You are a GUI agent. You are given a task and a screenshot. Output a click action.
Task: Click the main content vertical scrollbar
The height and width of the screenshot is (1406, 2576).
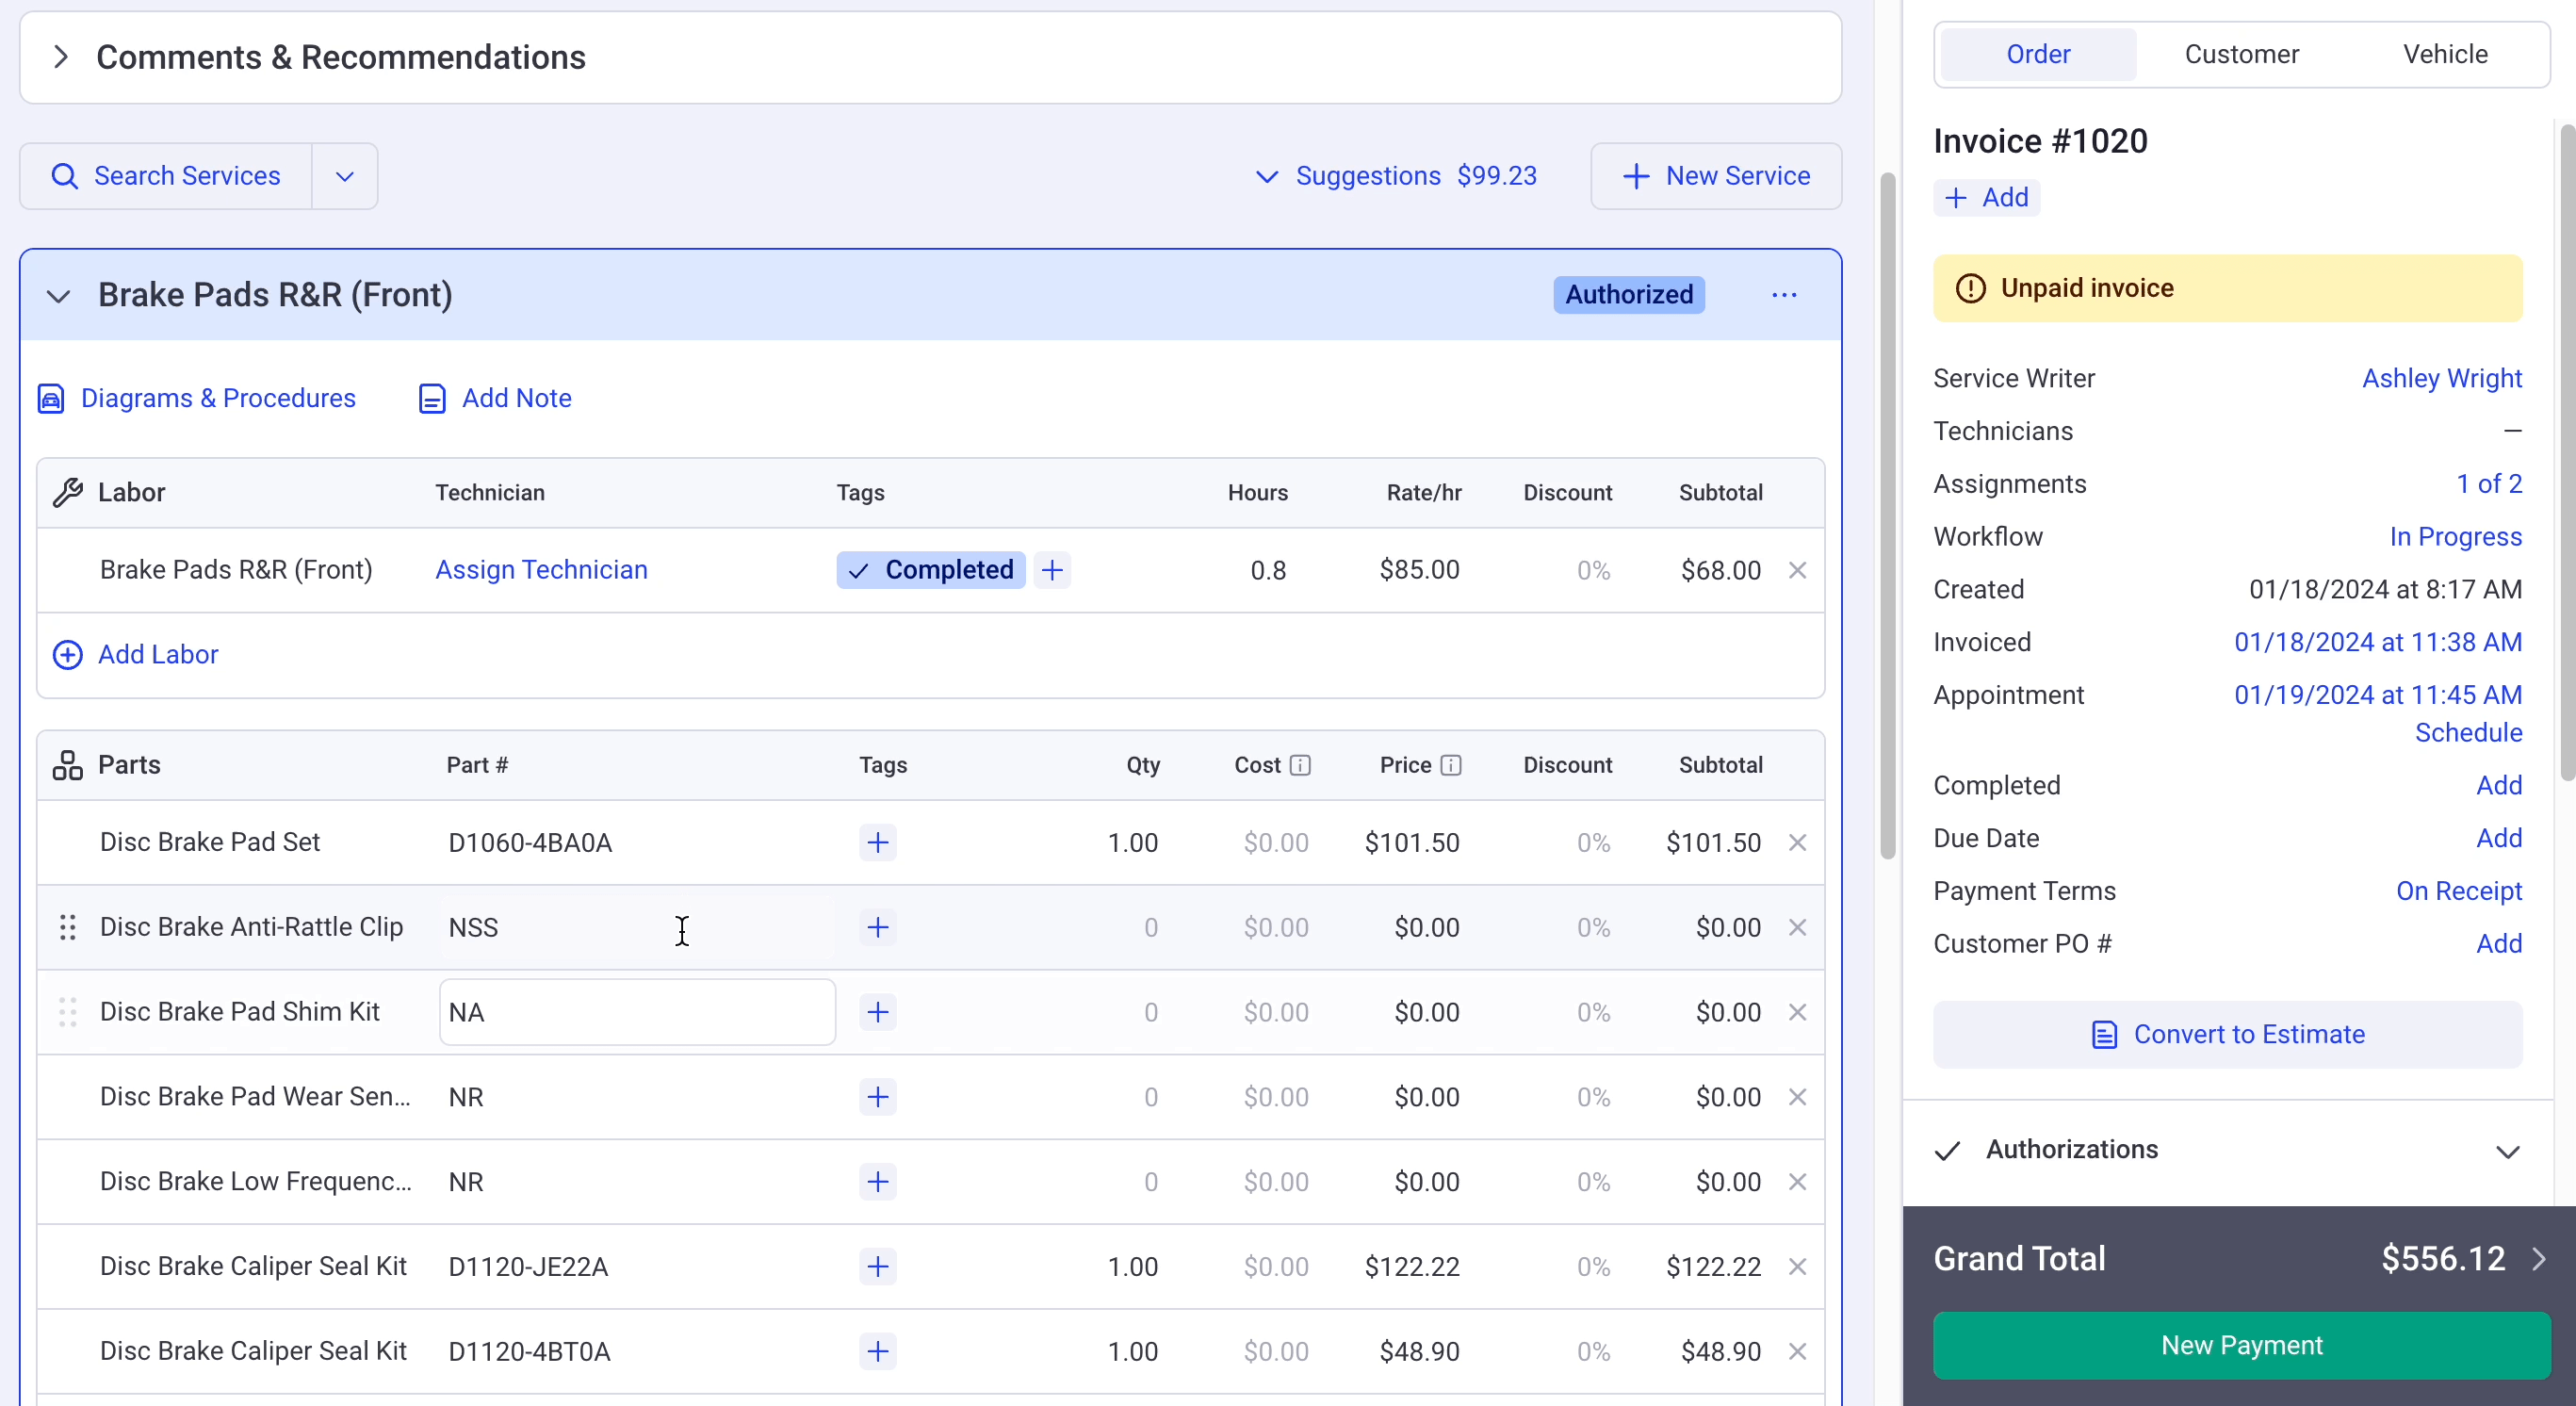(x=1887, y=516)
